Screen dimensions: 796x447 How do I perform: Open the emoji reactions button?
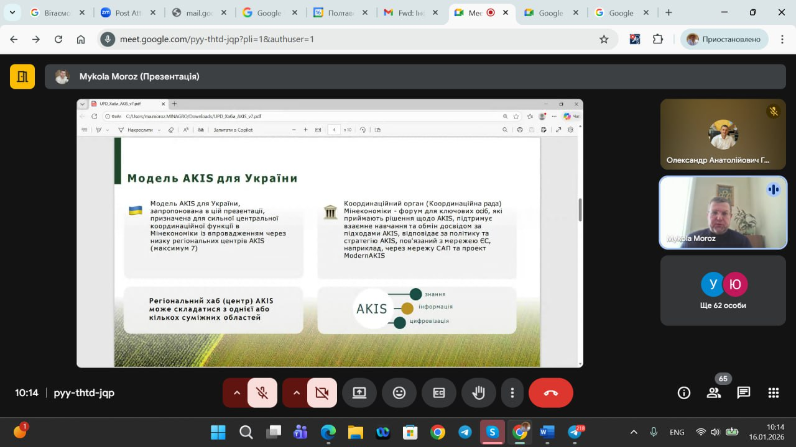pyautogui.click(x=399, y=392)
